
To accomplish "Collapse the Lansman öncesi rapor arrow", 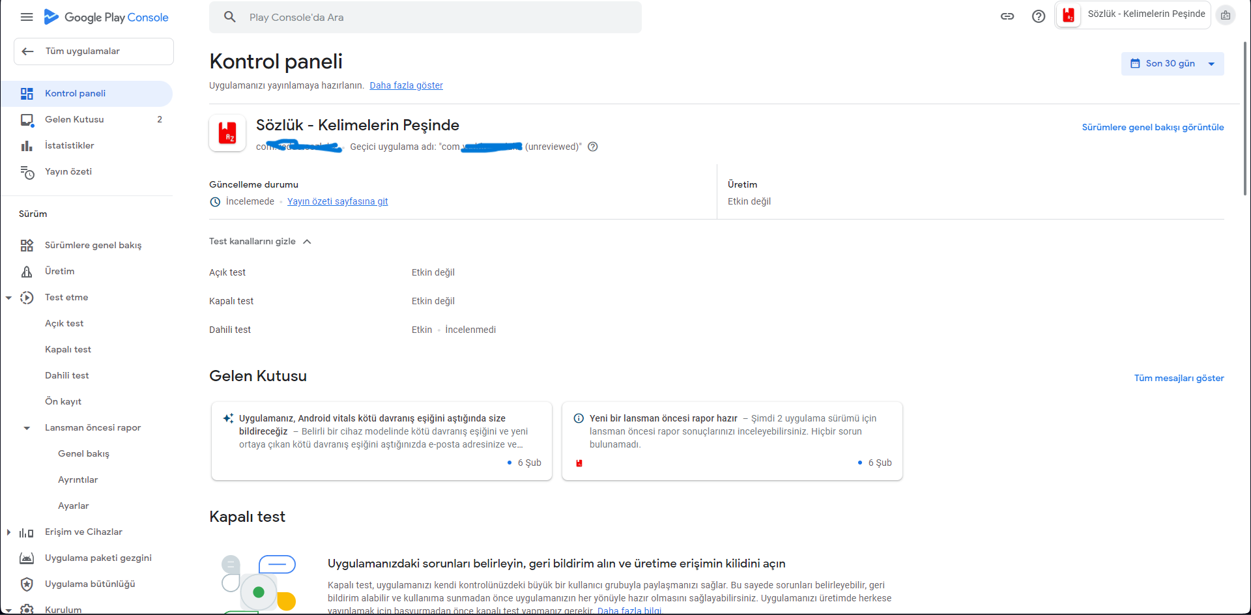I will [x=27, y=428].
